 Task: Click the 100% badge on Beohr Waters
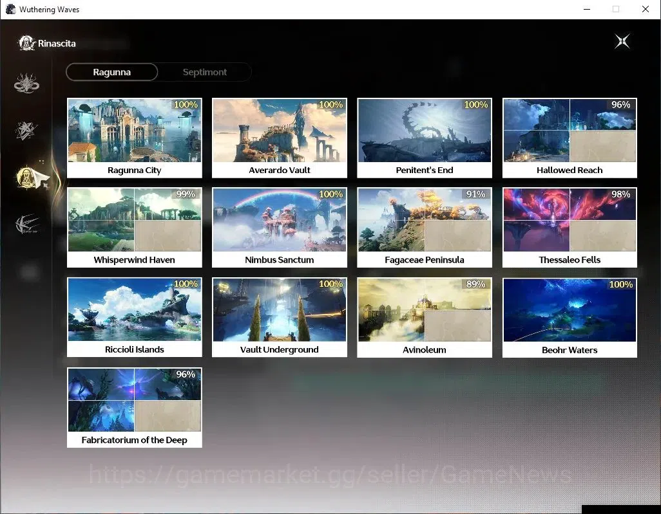621,284
